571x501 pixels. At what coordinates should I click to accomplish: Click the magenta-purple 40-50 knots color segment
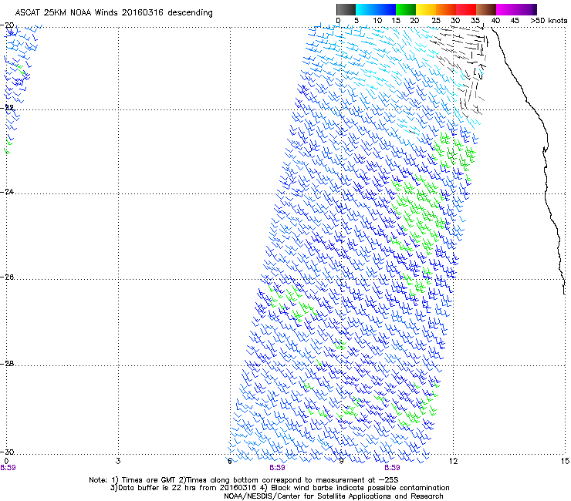coord(516,9)
